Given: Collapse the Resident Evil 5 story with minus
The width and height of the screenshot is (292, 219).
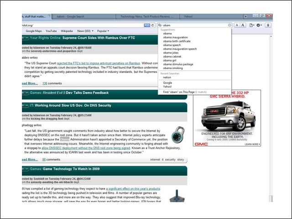Looking at the screenshot, I should tap(27, 93).
